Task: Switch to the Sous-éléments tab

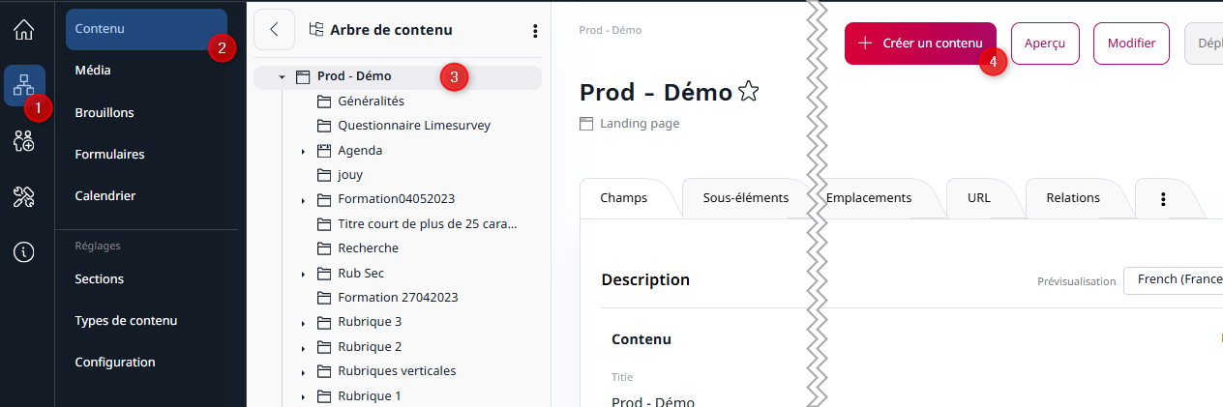Action: (x=745, y=198)
